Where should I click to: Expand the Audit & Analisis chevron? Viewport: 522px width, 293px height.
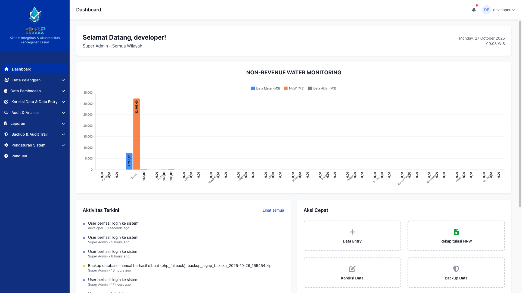pyautogui.click(x=63, y=113)
